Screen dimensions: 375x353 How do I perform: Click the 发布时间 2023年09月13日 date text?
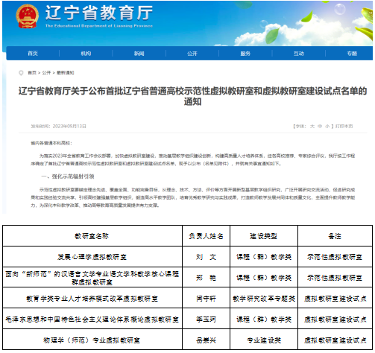coord(58,127)
